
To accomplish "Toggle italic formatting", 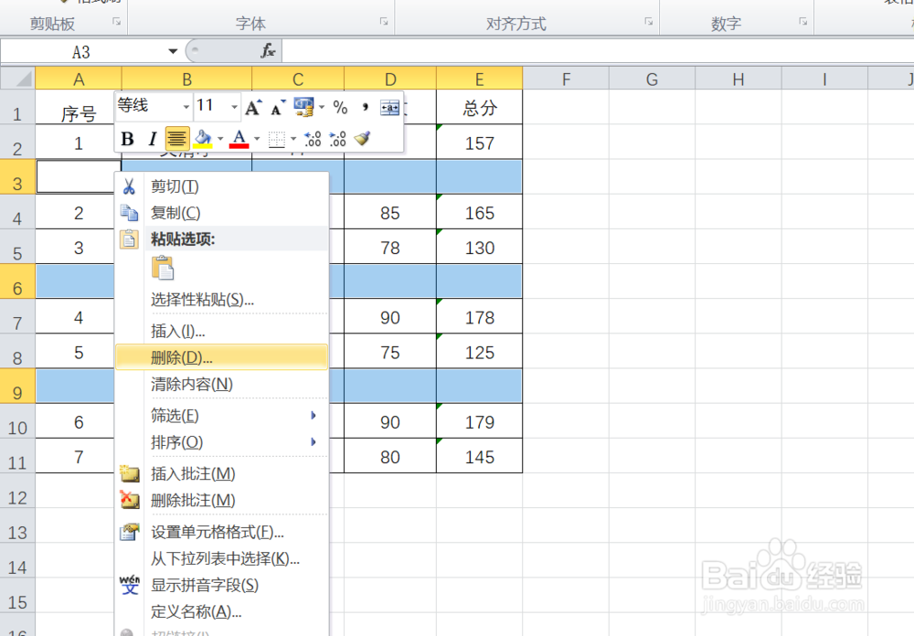I will coord(151,138).
